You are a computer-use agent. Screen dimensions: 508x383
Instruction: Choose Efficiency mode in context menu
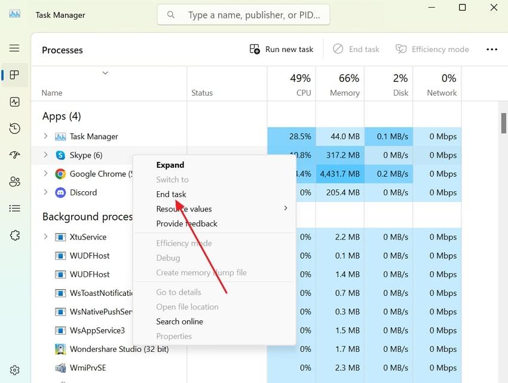[x=184, y=243]
